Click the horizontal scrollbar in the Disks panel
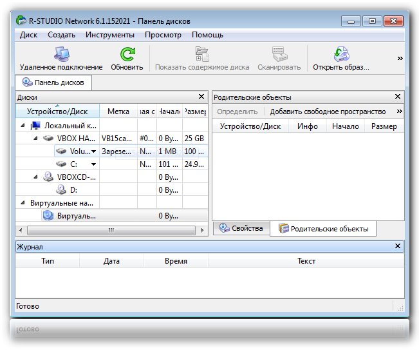This screenshot has width=419, height=350. click(x=111, y=229)
